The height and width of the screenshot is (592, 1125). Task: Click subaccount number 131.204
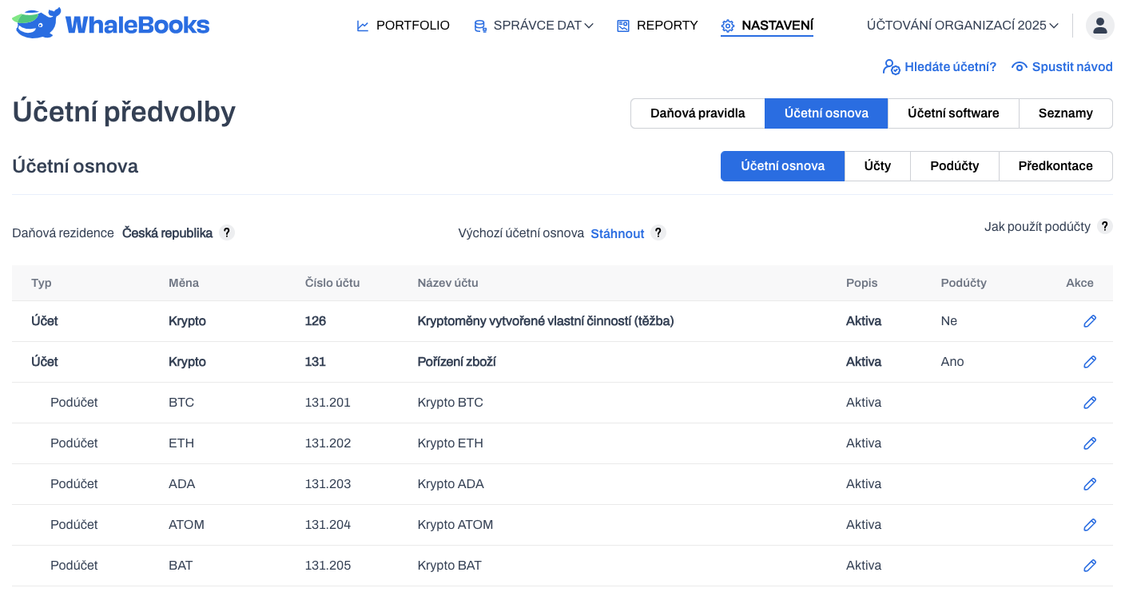click(328, 525)
